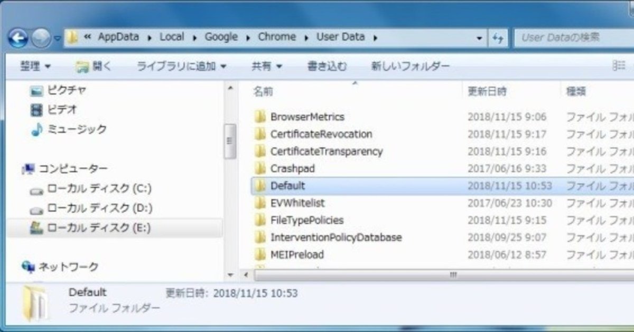This screenshot has height=332, width=634.
Task: Select the InterventionPolicyDatabase folder name
Action: click(x=336, y=238)
